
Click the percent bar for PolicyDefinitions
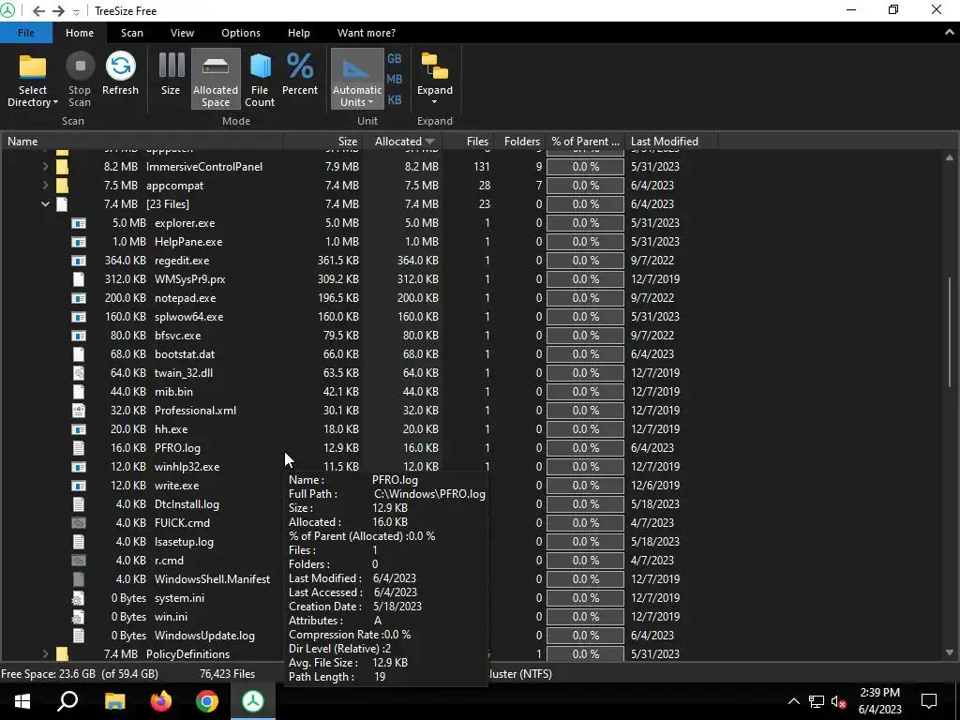click(x=585, y=653)
